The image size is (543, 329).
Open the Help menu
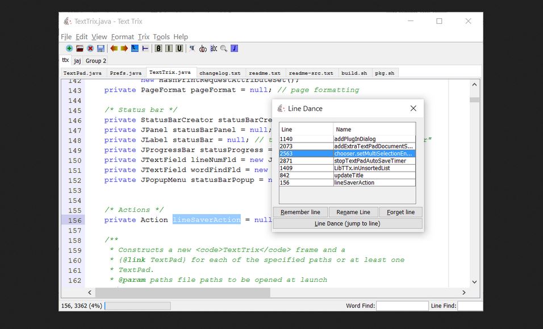point(181,37)
